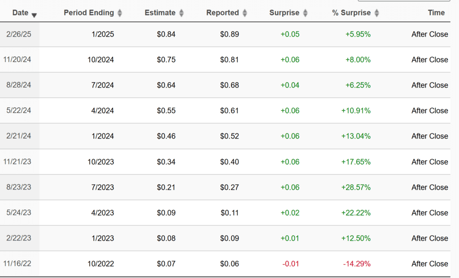
Task: Click the $0.84 estimate value
Action: (x=166, y=34)
